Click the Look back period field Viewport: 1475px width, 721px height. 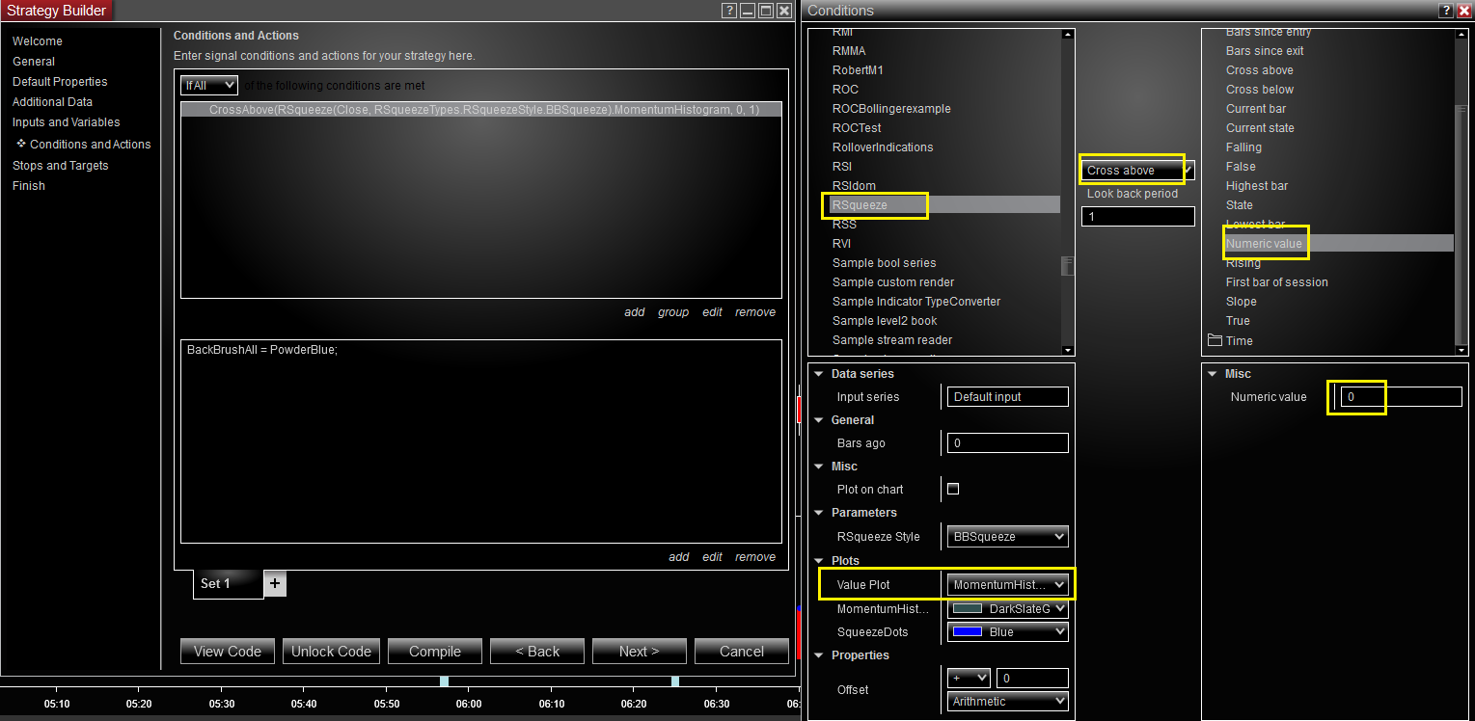[1138, 217]
